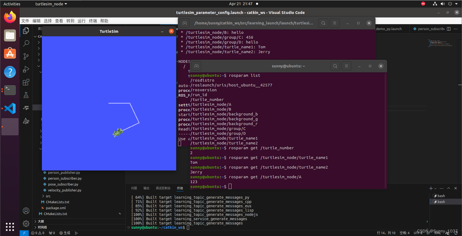The image size is (462, 236).
Task: Open the new terminal profile dropdown arrow
Action: click(x=435, y=188)
